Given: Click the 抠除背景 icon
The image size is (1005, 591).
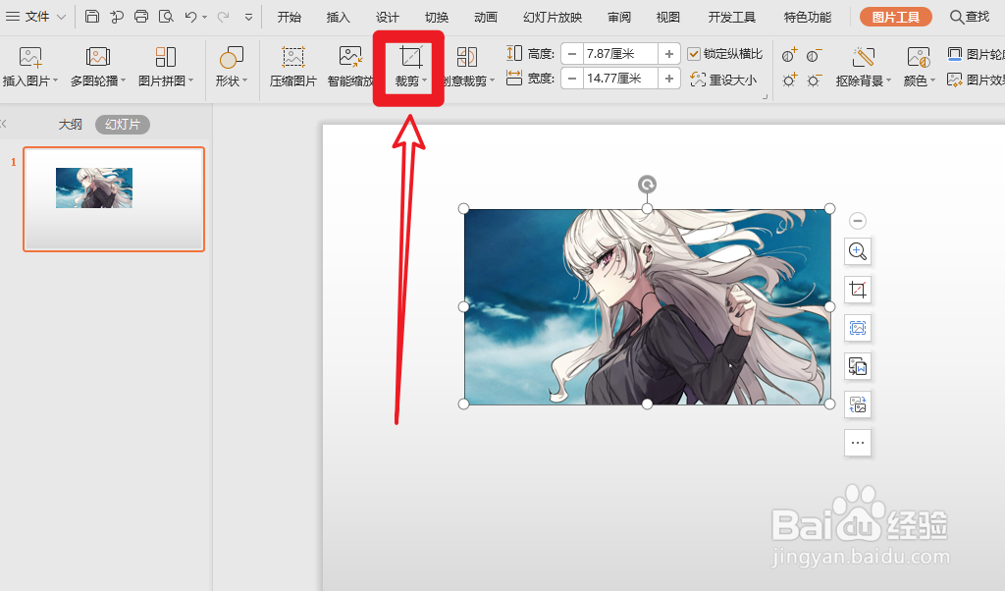Looking at the screenshot, I should tap(864, 58).
